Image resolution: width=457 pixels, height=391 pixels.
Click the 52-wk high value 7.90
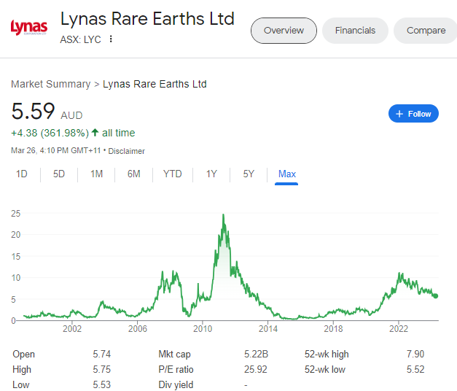coord(415,354)
